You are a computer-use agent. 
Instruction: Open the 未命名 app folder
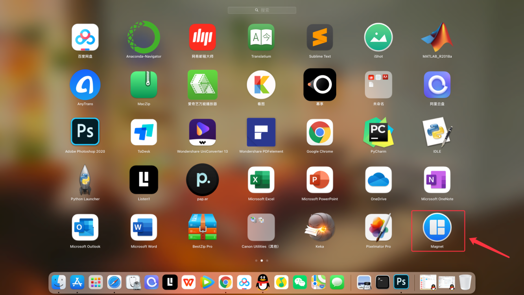tap(378, 85)
